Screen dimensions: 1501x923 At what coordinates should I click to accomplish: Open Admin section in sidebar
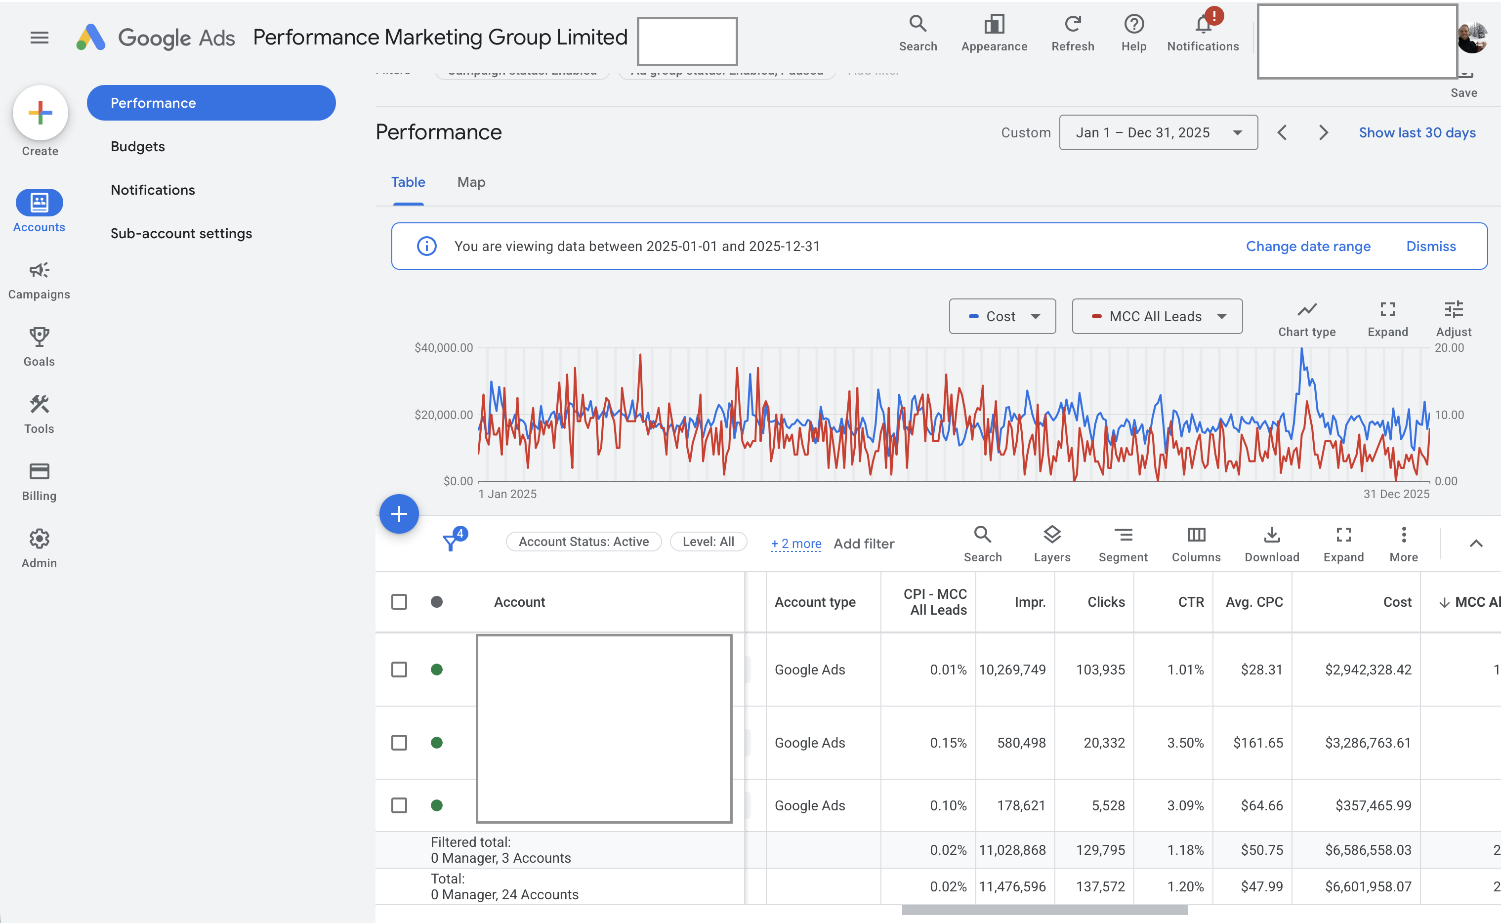coord(39,548)
